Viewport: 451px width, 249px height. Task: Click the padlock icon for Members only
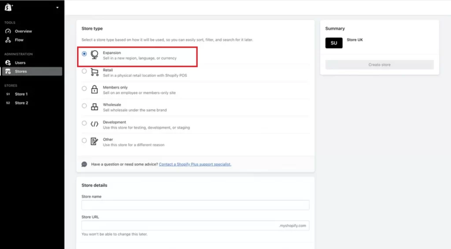tap(94, 89)
